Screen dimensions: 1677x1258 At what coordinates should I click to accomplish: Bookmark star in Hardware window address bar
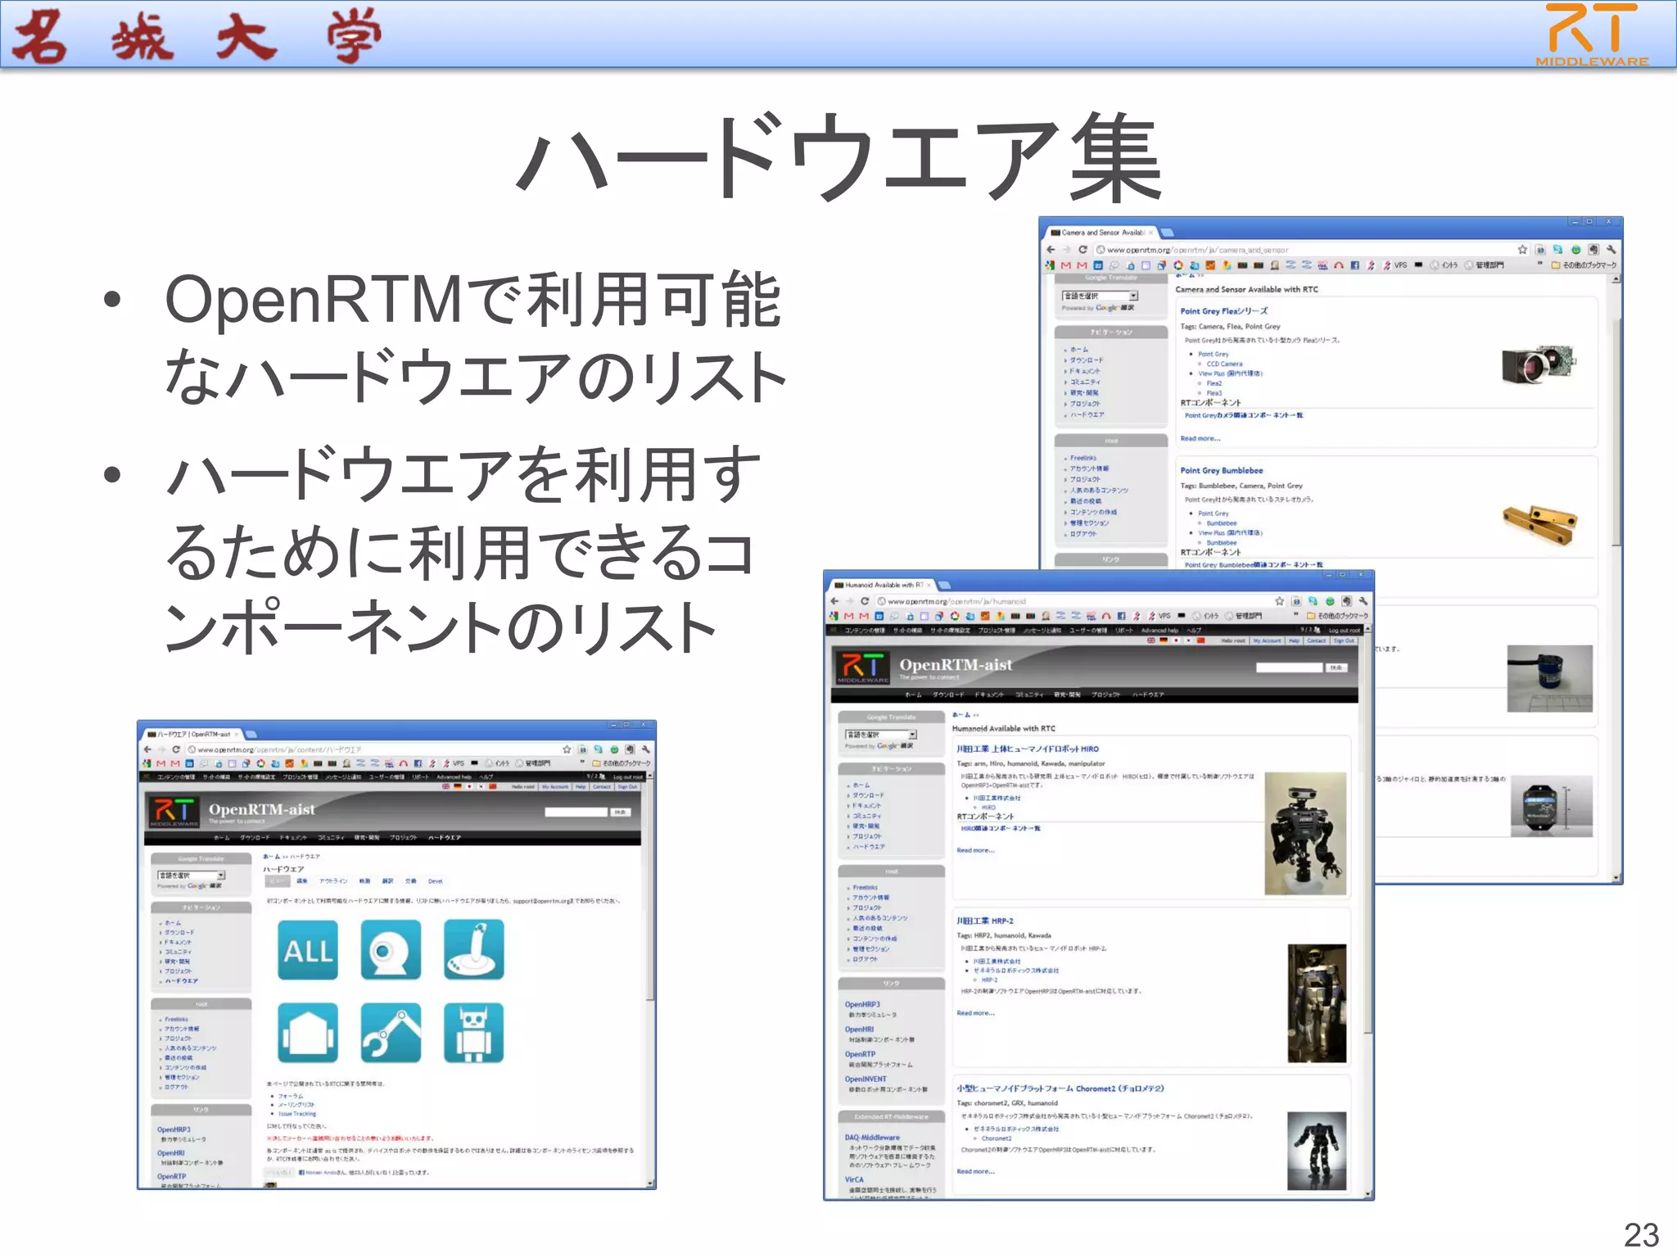tap(567, 749)
